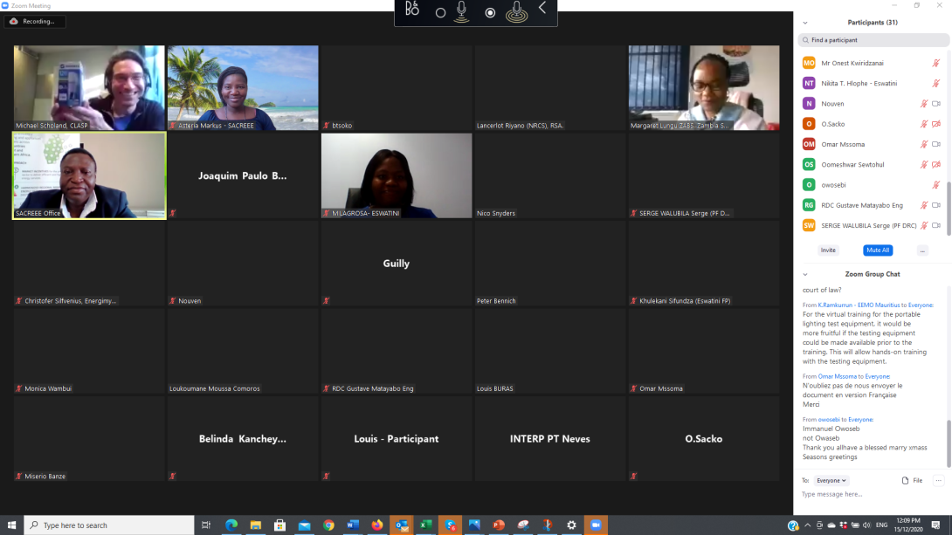Open Firefox from taskbar
Image resolution: width=952 pixels, height=535 pixels.
tap(377, 525)
